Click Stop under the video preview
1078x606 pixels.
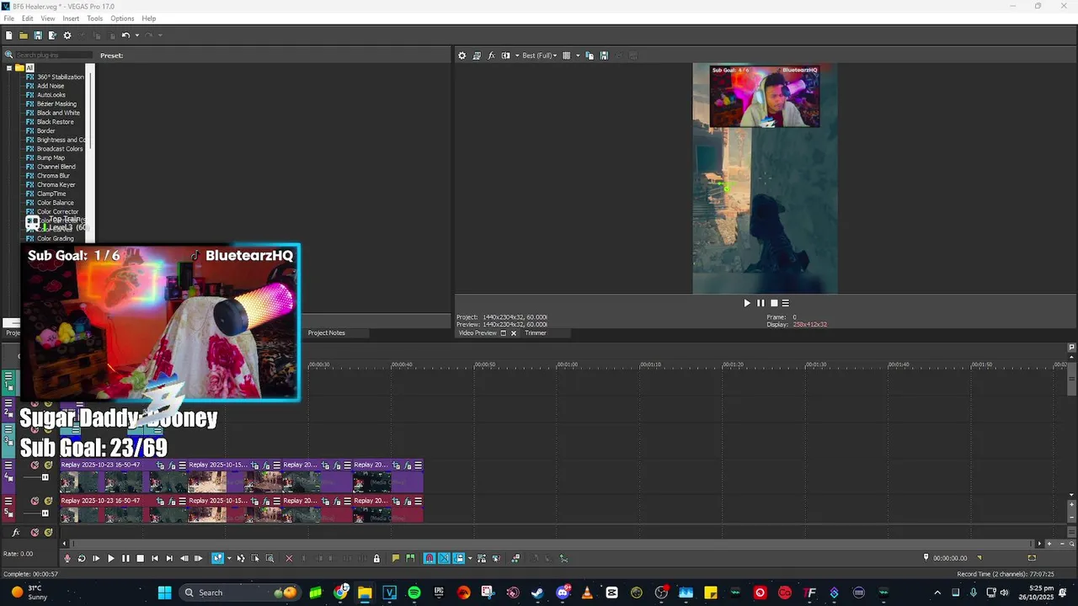coord(774,303)
